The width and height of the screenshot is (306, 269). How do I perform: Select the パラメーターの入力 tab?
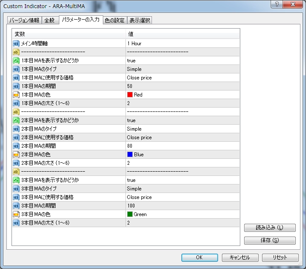[x=81, y=20]
